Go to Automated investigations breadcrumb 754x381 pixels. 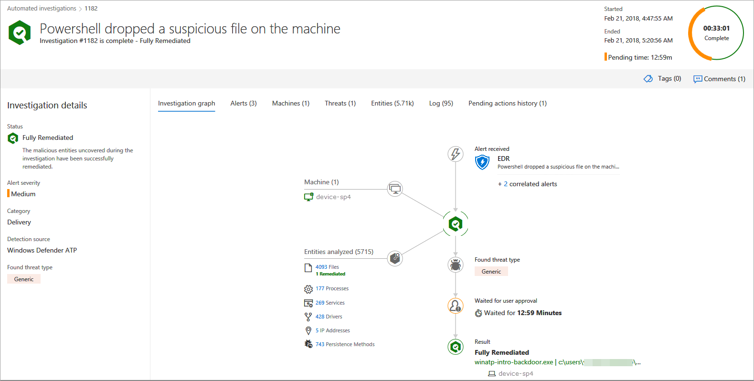coord(42,9)
